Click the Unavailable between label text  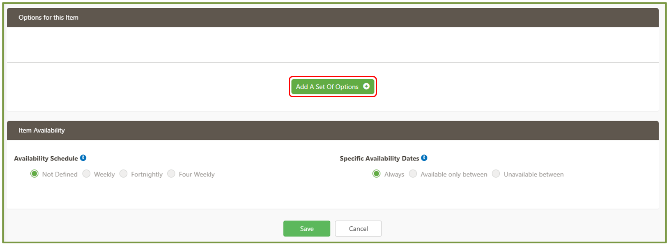533,174
